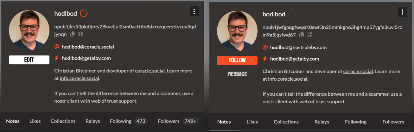Click lightning icon next to left getalby address
Screen dimensions: 414x132
coord(57,58)
